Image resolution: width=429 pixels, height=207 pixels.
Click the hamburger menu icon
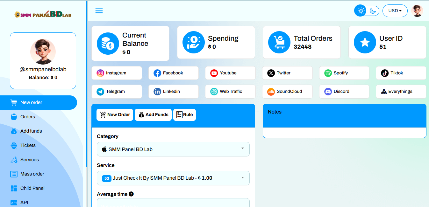coord(99,11)
